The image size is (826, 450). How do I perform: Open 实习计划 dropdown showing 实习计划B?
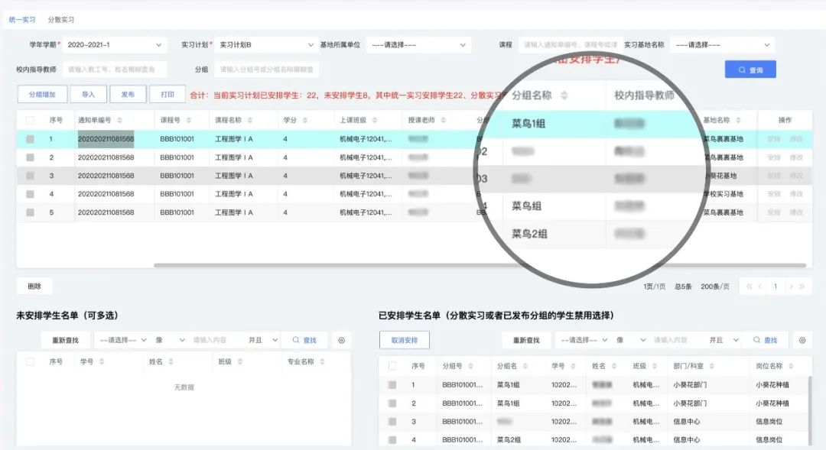pos(266,45)
